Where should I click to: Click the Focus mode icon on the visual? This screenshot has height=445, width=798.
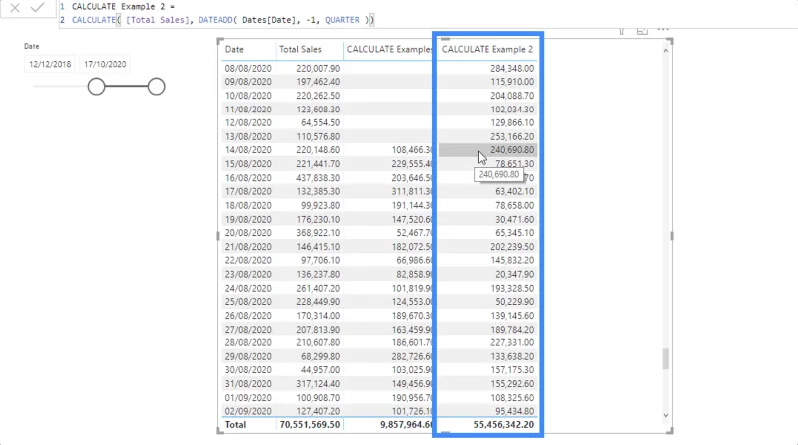click(642, 31)
